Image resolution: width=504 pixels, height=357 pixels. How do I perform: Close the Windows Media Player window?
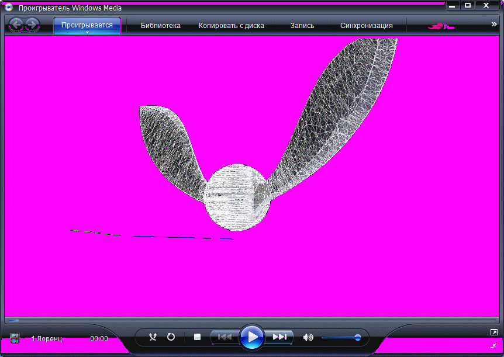(x=486, y=5)
